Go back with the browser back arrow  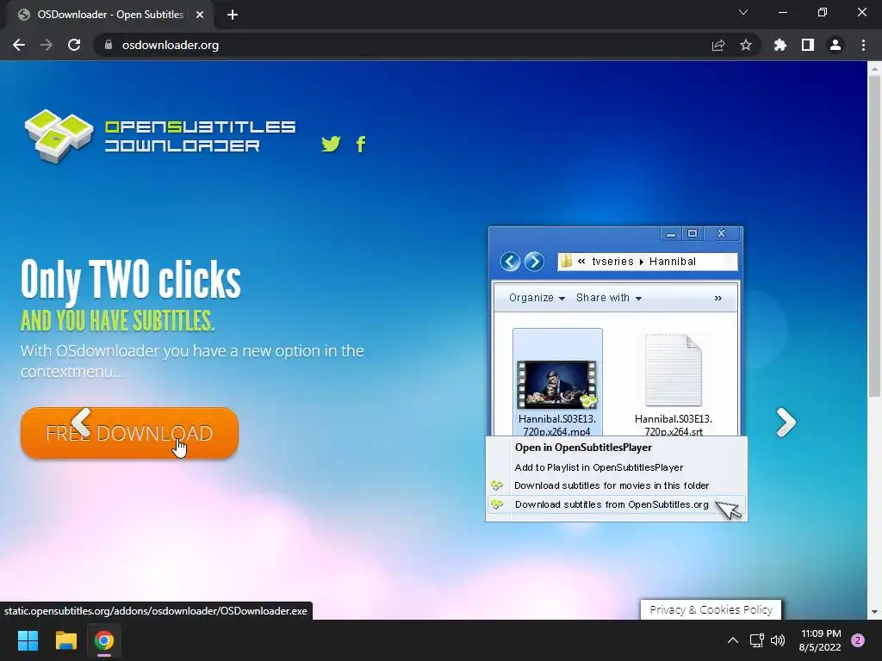tap(19, 45)
